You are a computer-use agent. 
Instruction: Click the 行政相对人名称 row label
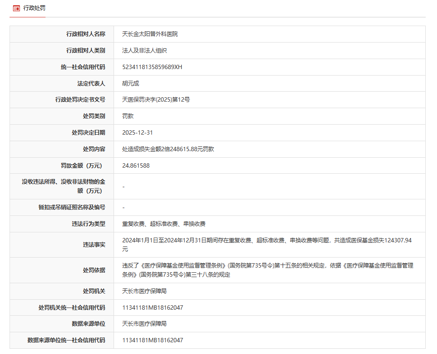[x=85, y=34]
